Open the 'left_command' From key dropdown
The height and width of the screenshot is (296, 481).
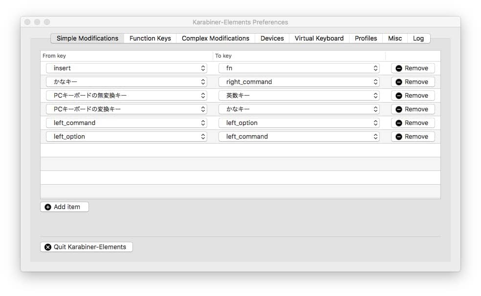coord(127,123)
